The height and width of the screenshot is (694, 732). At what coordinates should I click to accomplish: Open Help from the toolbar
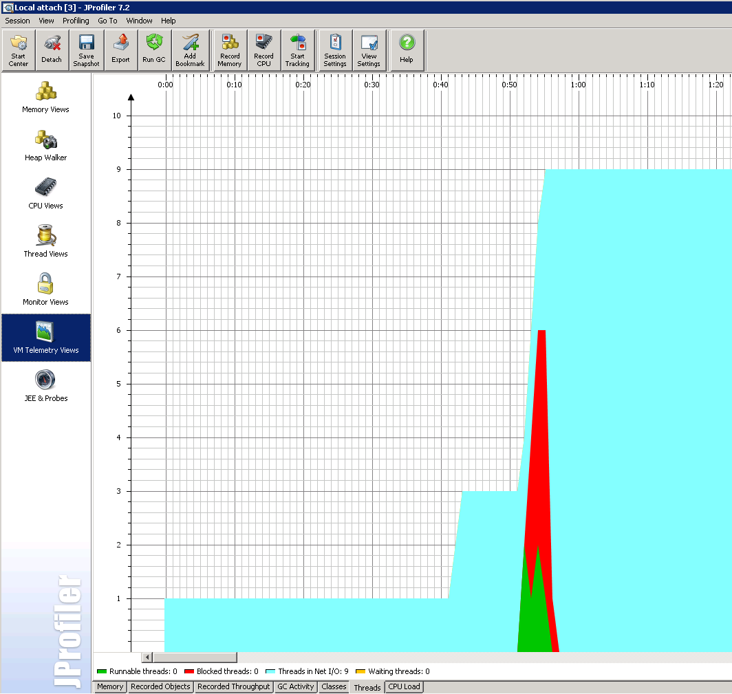click(x=407, y=50)
